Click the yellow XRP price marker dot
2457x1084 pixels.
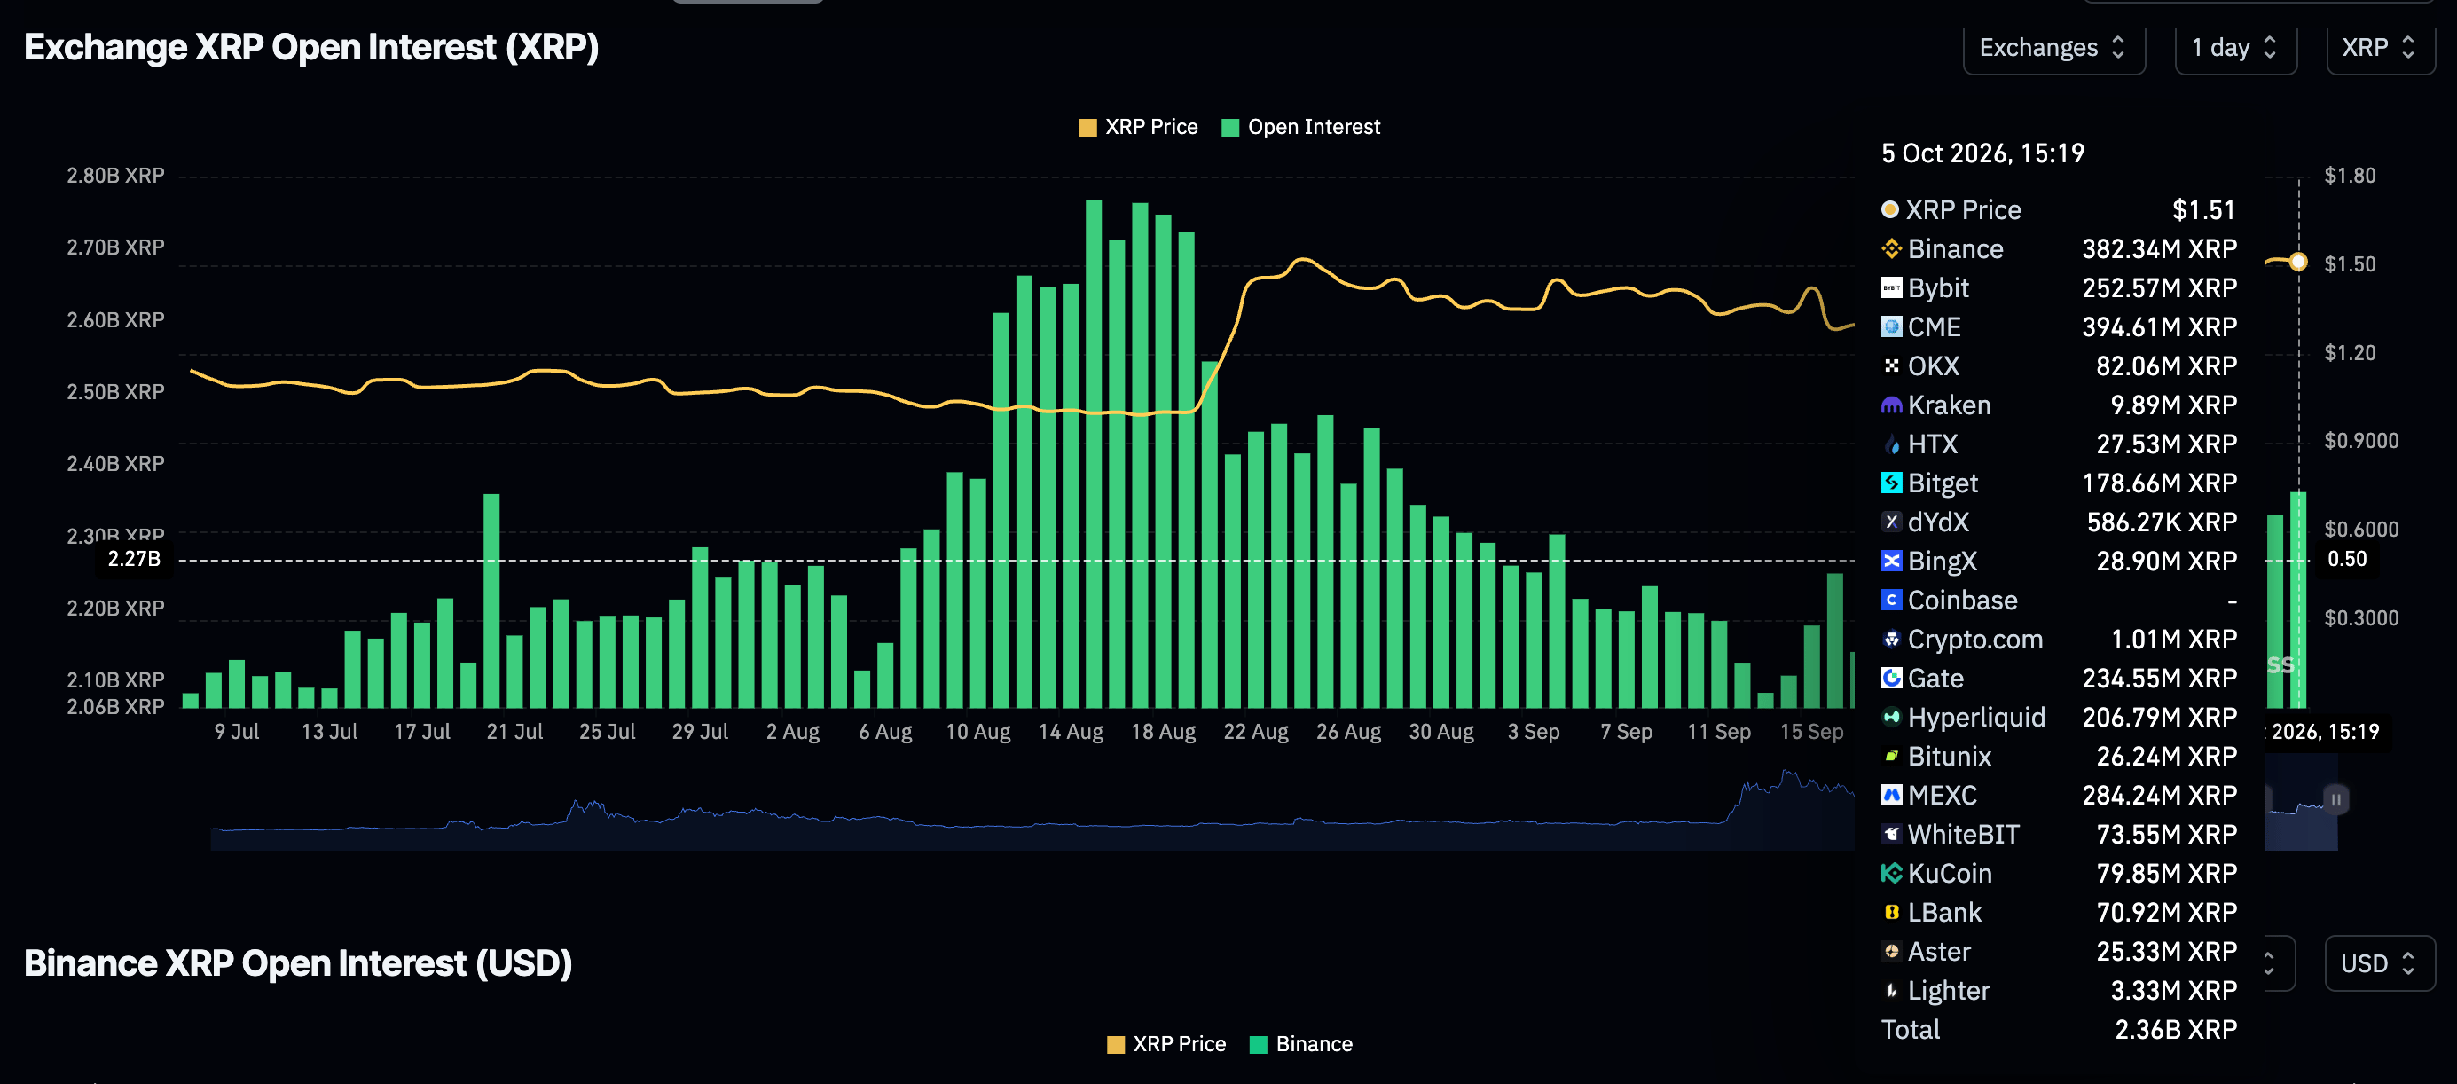point(2298,263)
